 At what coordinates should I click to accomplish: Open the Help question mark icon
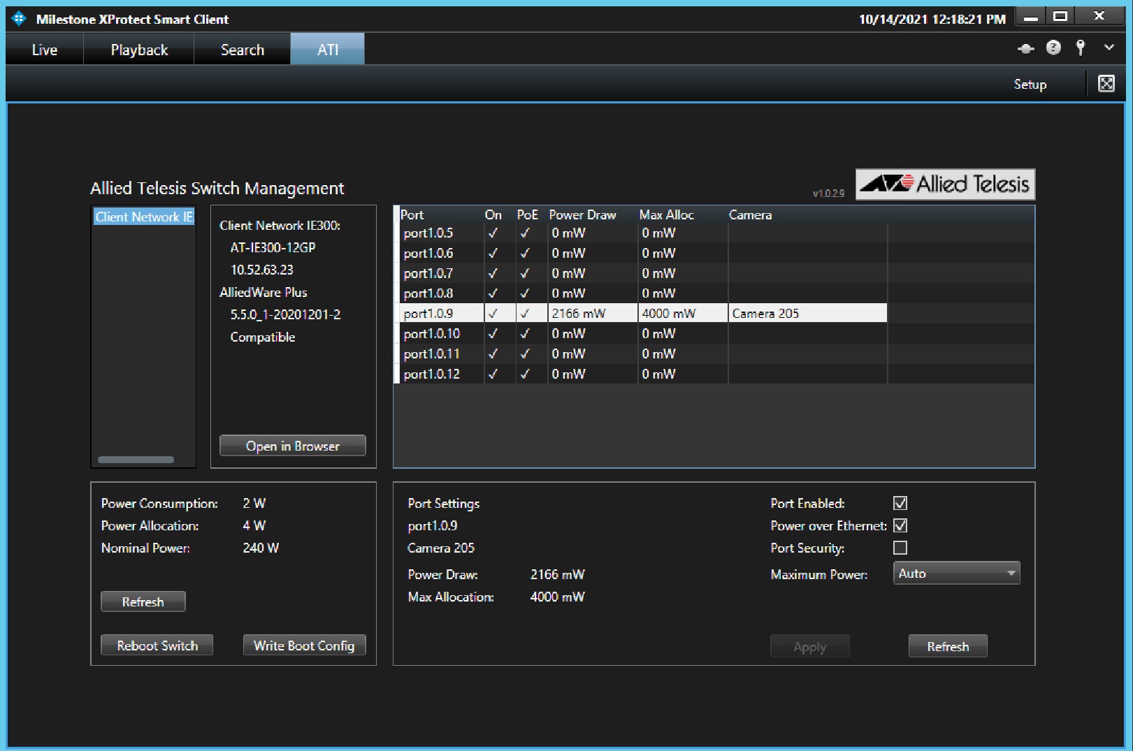click(1053, 48)
